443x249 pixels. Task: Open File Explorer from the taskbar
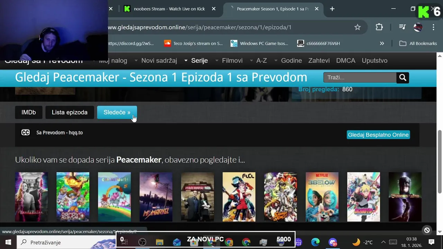click(x=160, y=242)
